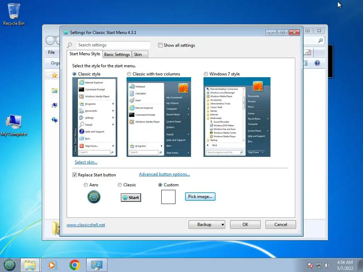The image size is (363, 272).
Task: Choose Windows 7 style radio button
Action: (206, 74)
